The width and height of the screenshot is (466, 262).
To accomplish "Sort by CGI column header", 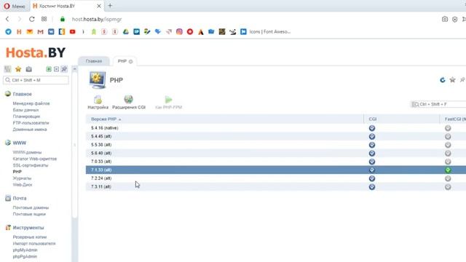I will tap(373, 119).
